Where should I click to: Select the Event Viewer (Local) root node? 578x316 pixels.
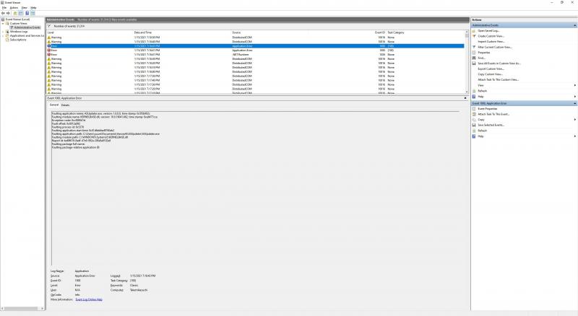(x=17, y=19)
